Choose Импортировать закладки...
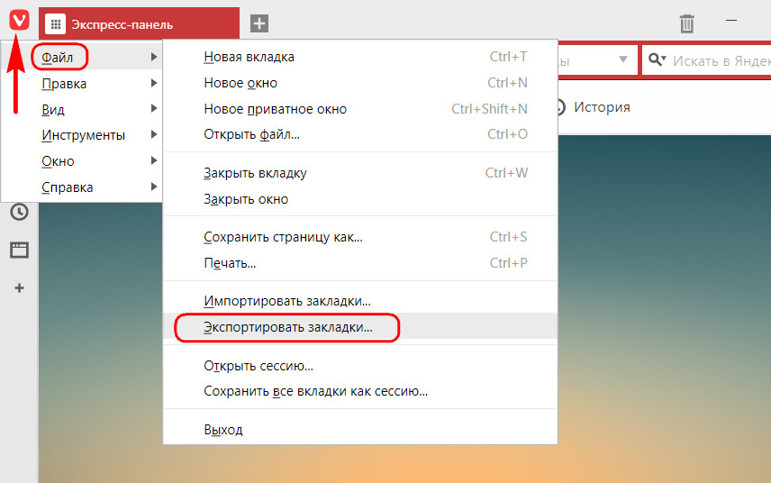This screenshot has width=771, height=483. (x=360, y=300)
